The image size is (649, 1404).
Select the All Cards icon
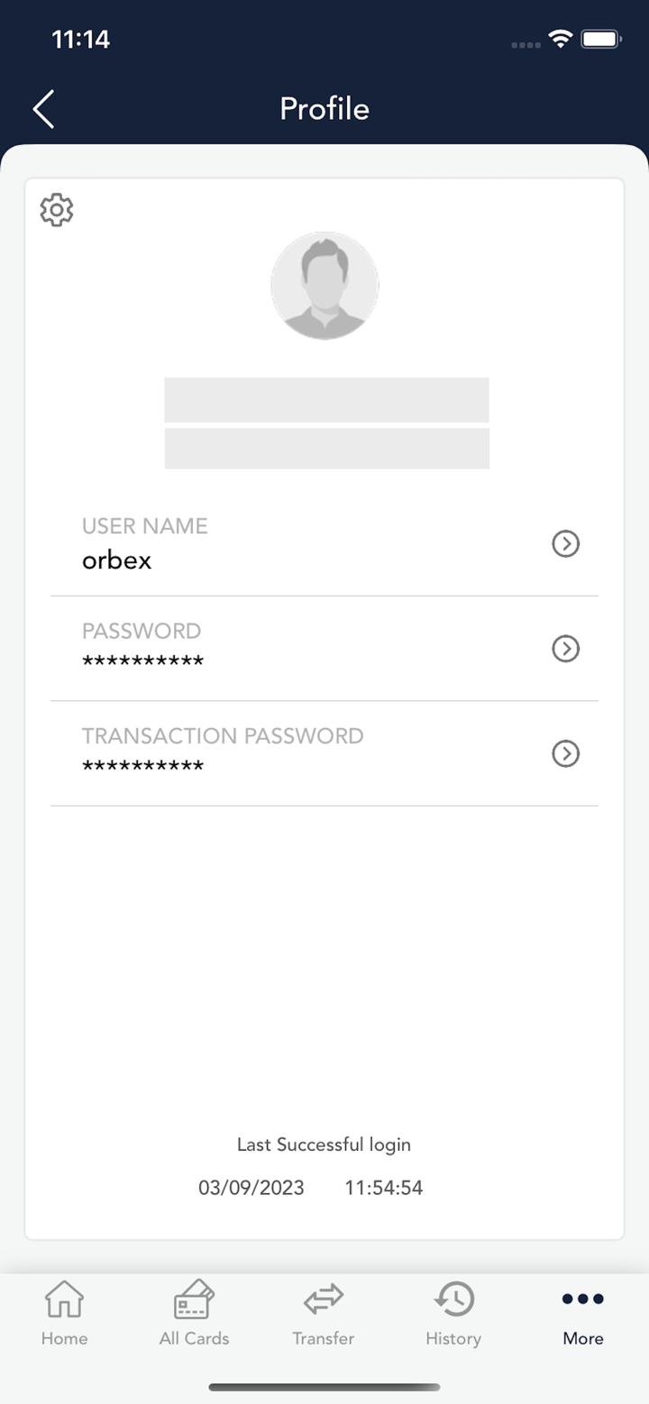[x=194, y=1300]
